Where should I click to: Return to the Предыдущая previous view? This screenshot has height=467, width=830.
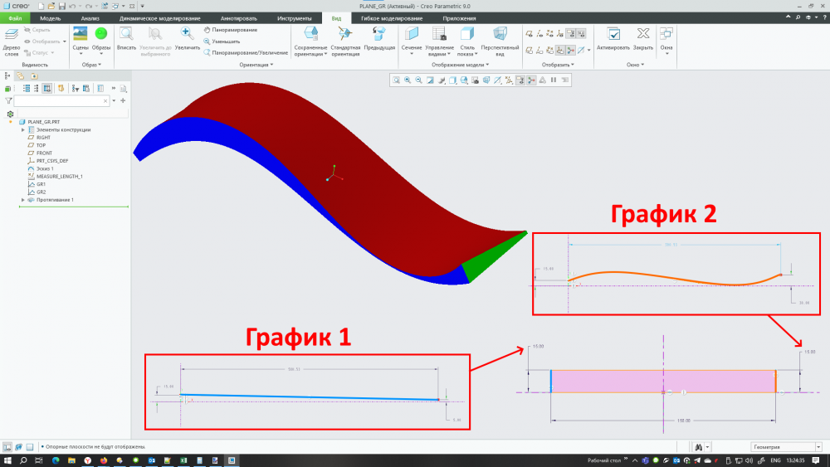pyautogui.click(x=379, y=40)
